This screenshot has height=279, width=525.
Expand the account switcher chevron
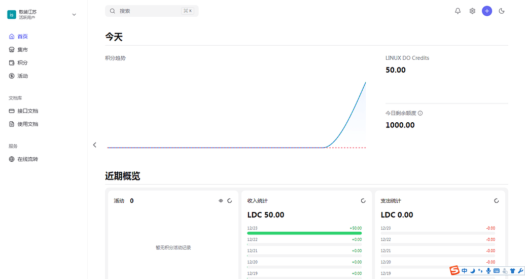pyautogui.click(x=74, y=14)
